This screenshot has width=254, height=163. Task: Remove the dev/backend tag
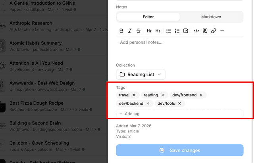tap(148, 104)
